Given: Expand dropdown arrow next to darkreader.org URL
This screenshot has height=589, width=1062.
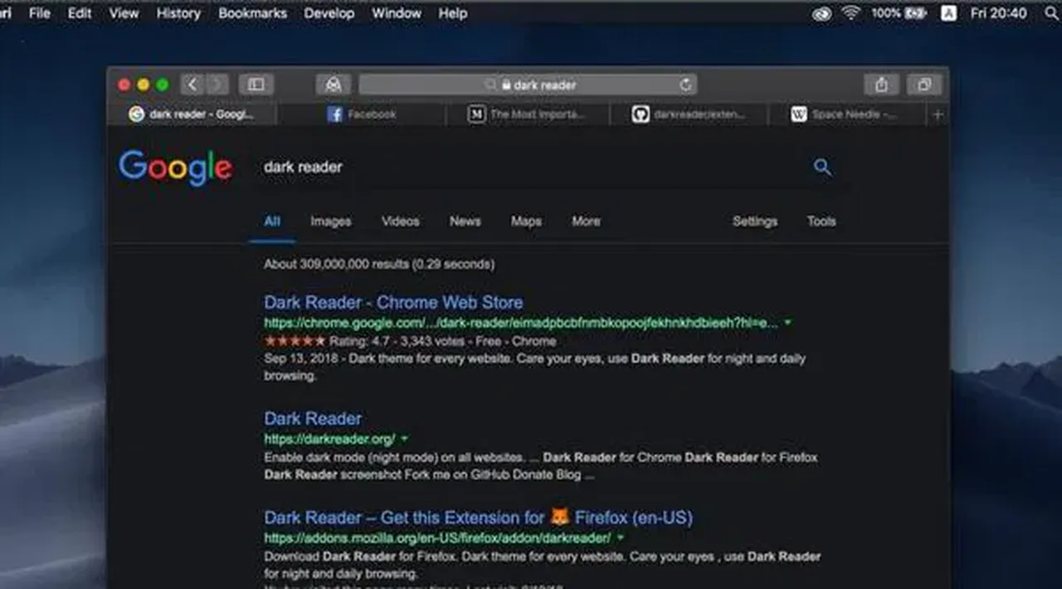Looking at the screenshot, I should tap(405, 439).
